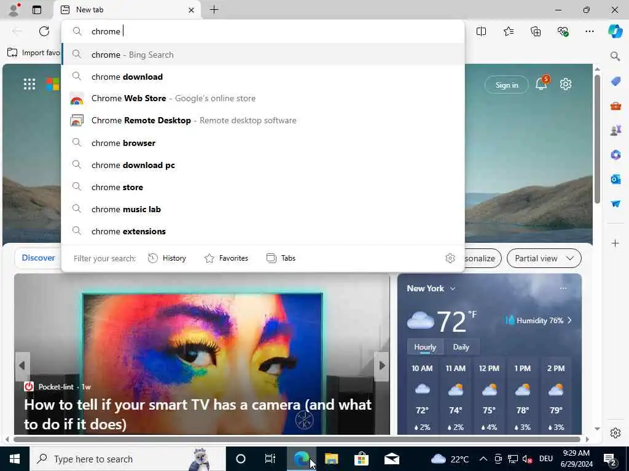This screenshot has width=629, height=471.
Task: Close the New tab tab
Action: 192,10
